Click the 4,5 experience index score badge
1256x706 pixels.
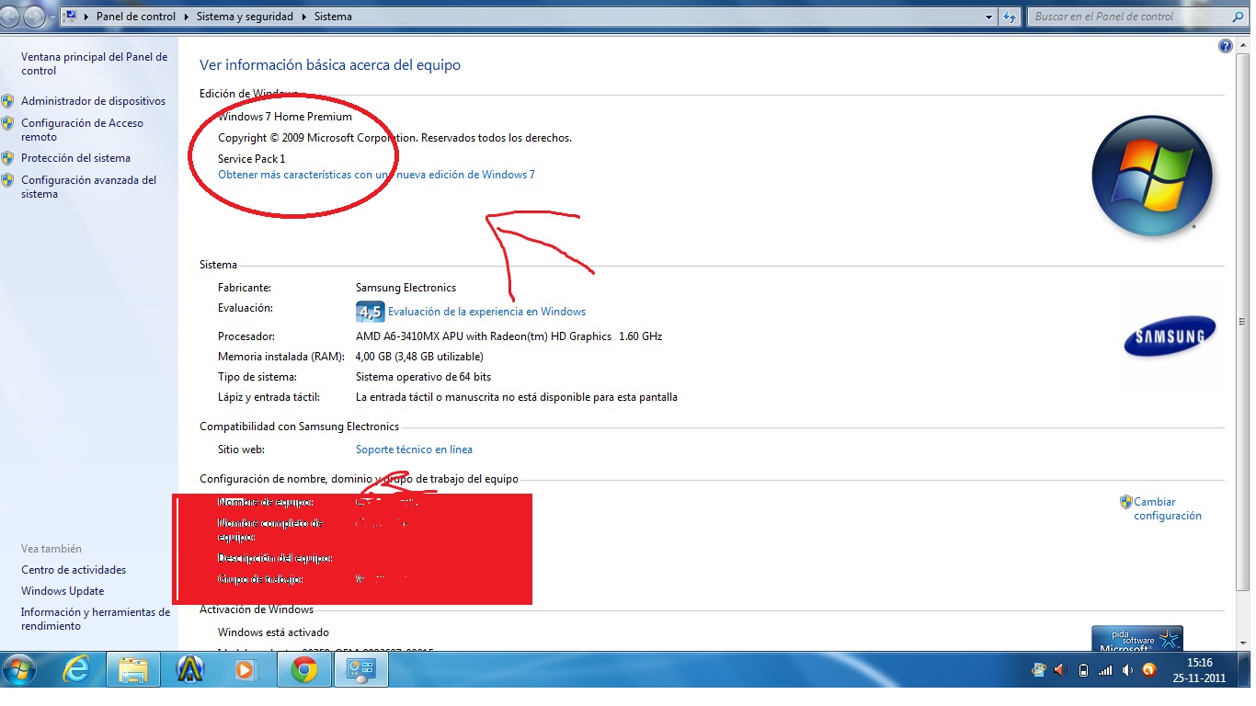pos(370,312)
